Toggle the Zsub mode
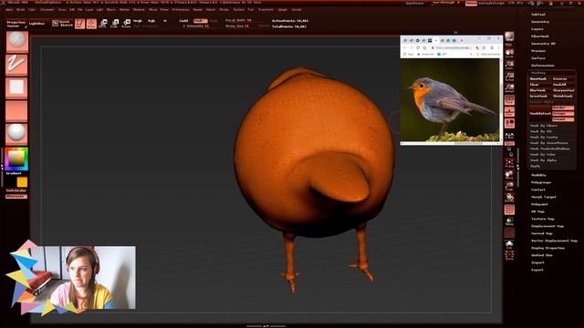Image resolution: width=584 pixels, height=328 pixels. click(201, 21)
